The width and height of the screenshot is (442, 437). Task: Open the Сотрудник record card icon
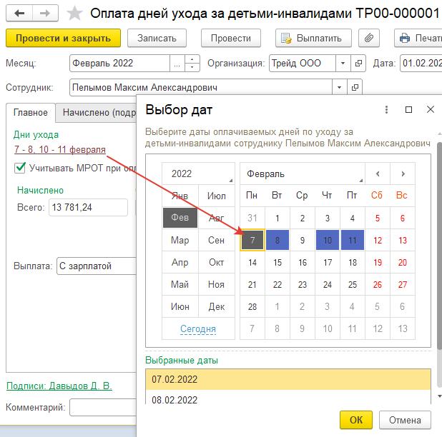[x=355, y=88]
